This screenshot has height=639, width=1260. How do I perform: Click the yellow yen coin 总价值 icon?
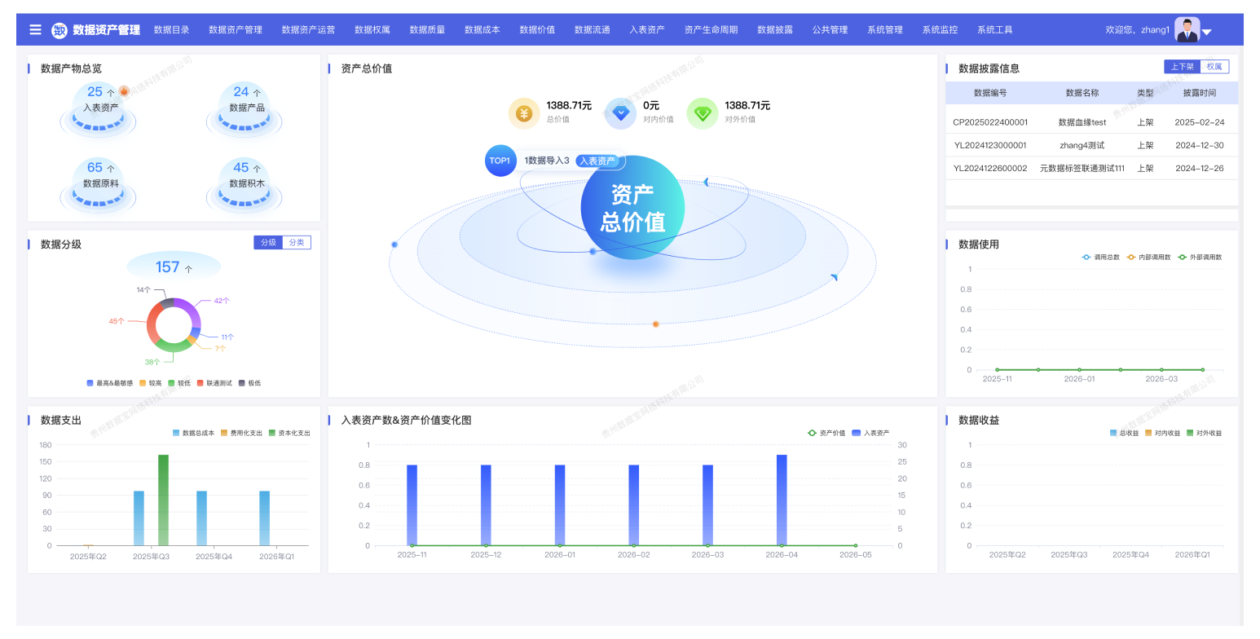coord(525,113)
